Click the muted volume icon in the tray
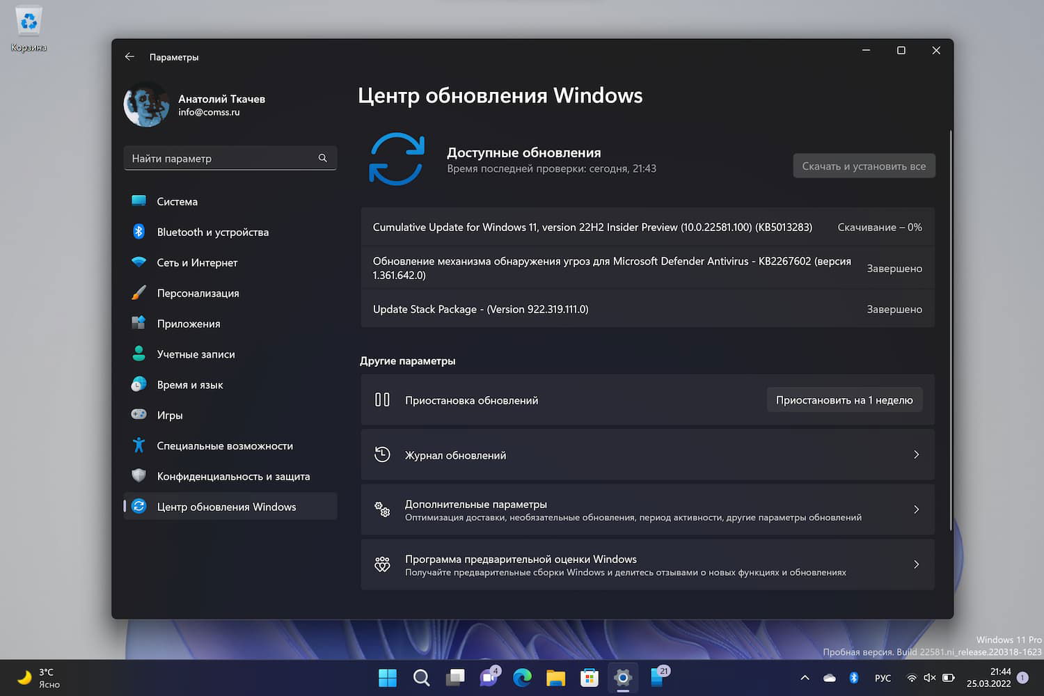The image size is (1044, 696). coord(930,677)
